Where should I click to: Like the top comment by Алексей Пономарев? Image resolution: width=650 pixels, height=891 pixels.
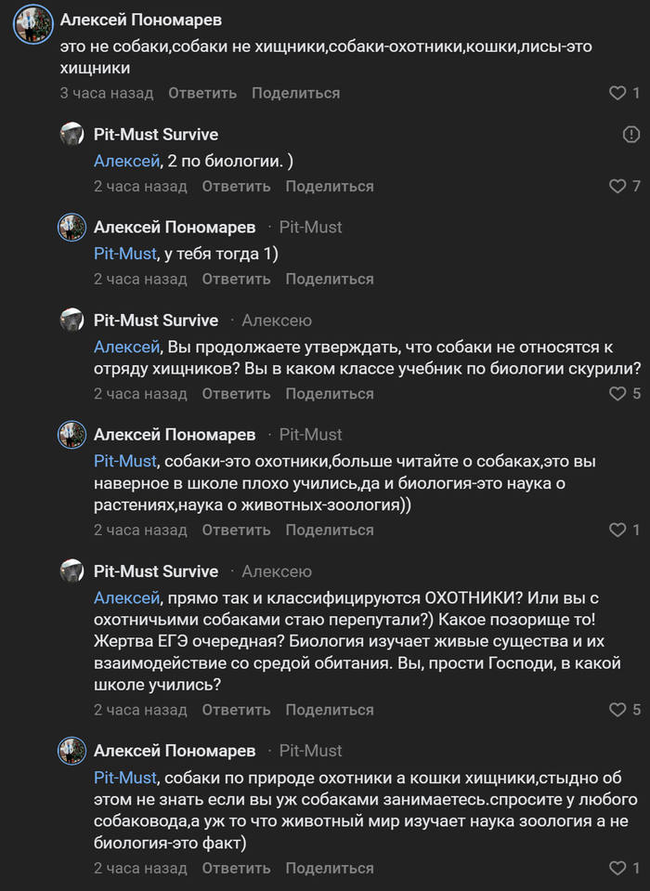click(x=617, y=93)
